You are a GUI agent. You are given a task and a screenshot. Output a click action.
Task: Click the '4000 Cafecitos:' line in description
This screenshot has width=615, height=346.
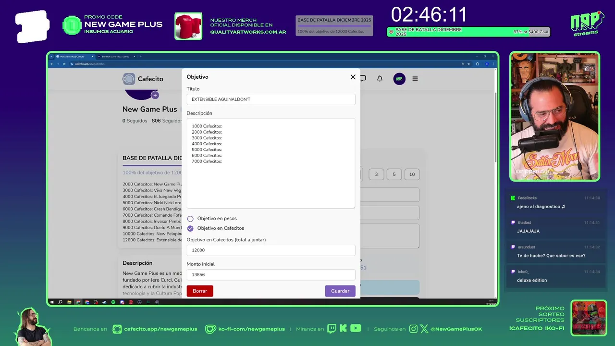[x=207, y=144]
